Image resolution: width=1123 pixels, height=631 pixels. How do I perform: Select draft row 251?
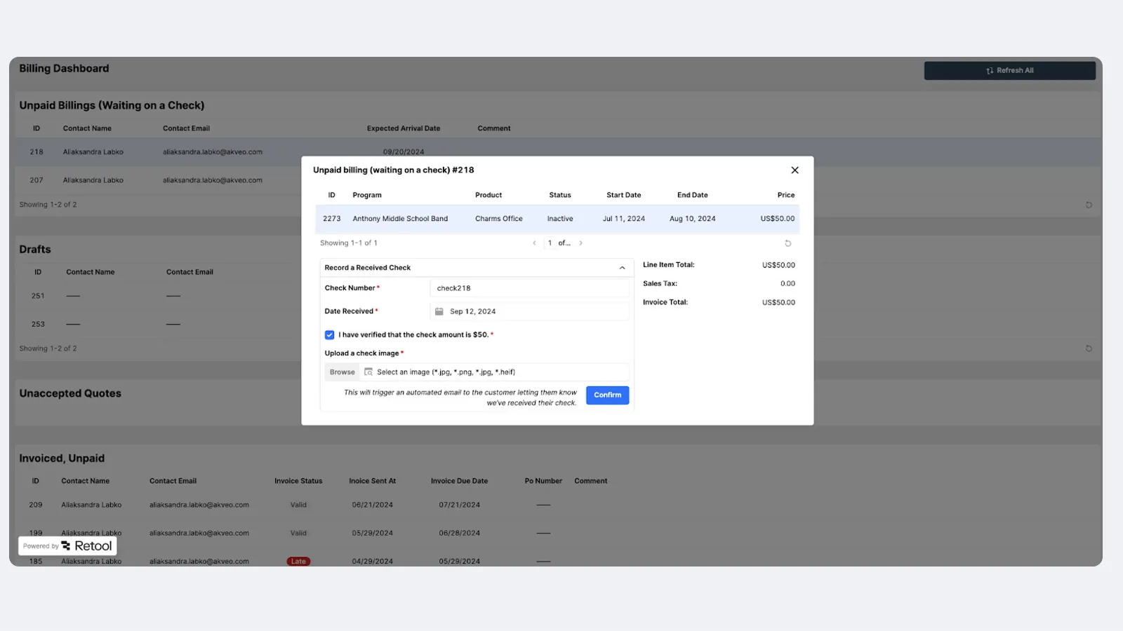(158, 296)
